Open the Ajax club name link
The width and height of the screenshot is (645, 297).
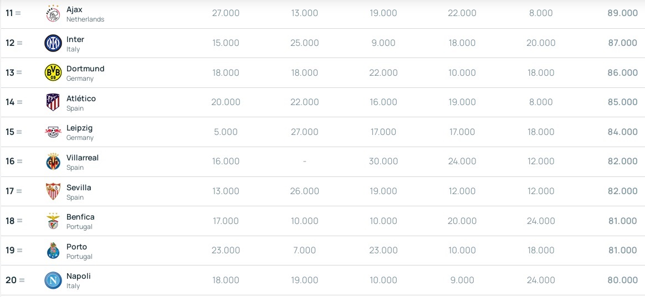coord(74,9)
